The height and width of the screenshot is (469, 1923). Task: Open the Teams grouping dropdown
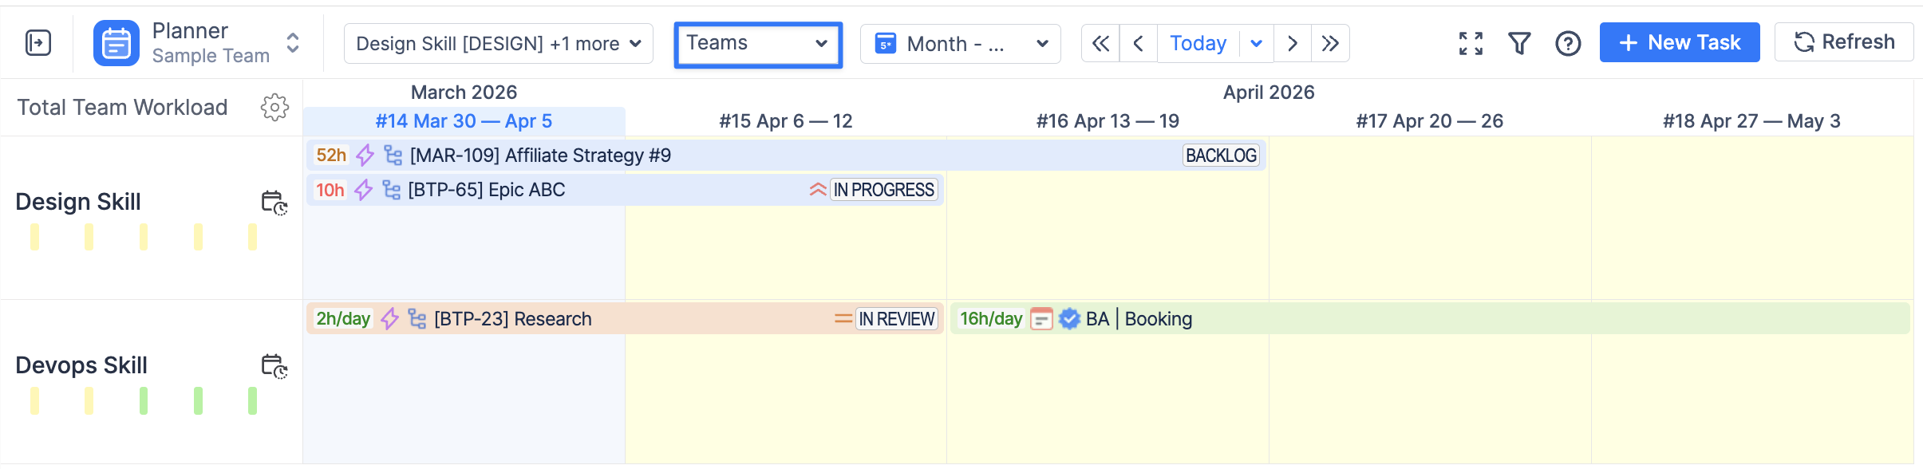(757, 44)
